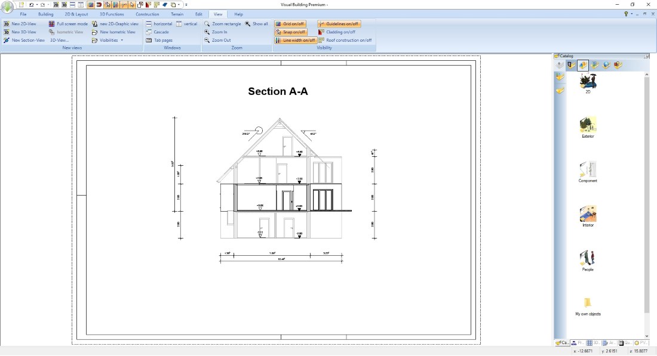Open the Exterior catalog folder
657x356 pixels.
[x=588, y=125]
